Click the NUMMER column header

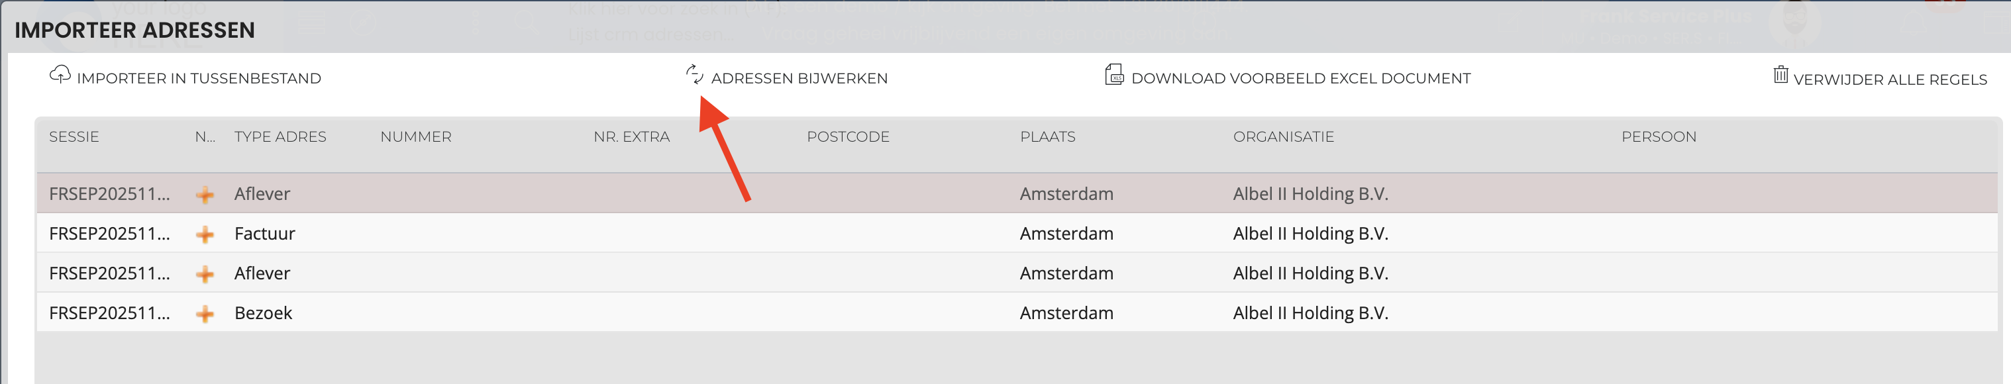click(415, 136)
